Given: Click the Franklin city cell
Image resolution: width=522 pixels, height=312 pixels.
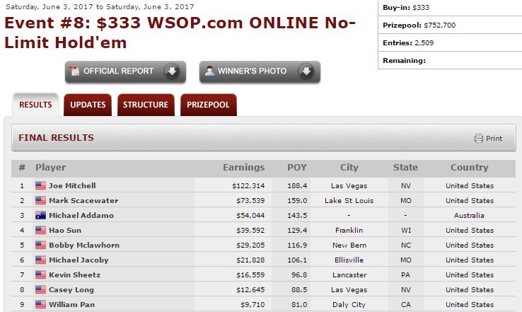Looking at the screenshot, I should tap(349, 231).
